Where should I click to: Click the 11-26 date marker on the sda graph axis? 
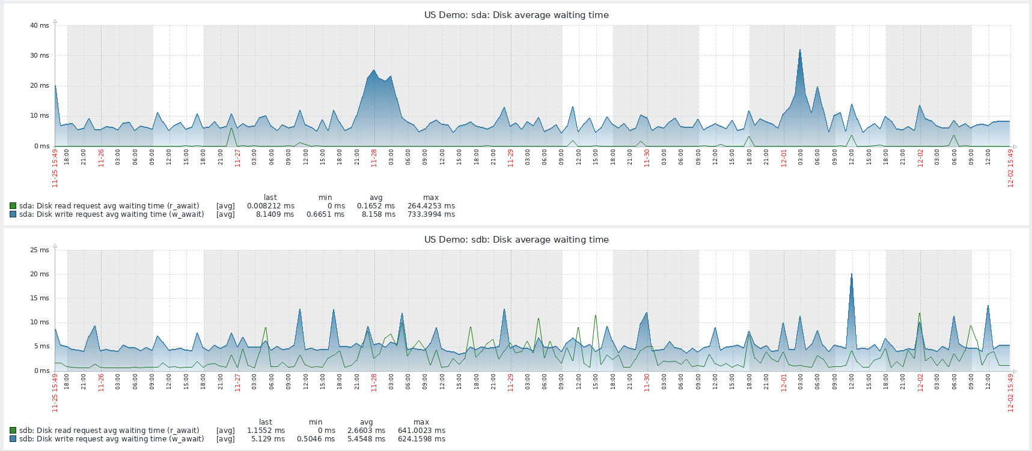(x=101, y=158)
